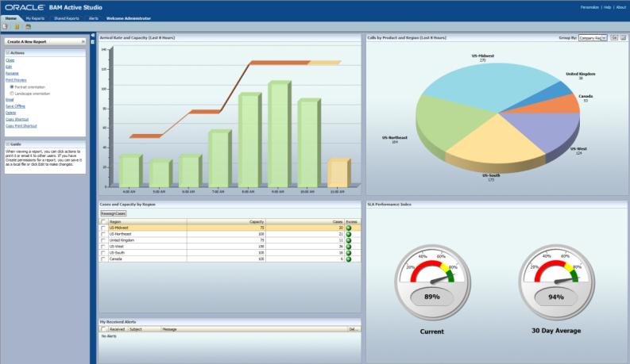The height and width of the screenshot is (364, 630).
Task: Click the Email action link
Action: click(10, 99)
